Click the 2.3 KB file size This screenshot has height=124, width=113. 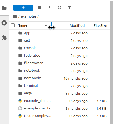(x=101, y=116)
